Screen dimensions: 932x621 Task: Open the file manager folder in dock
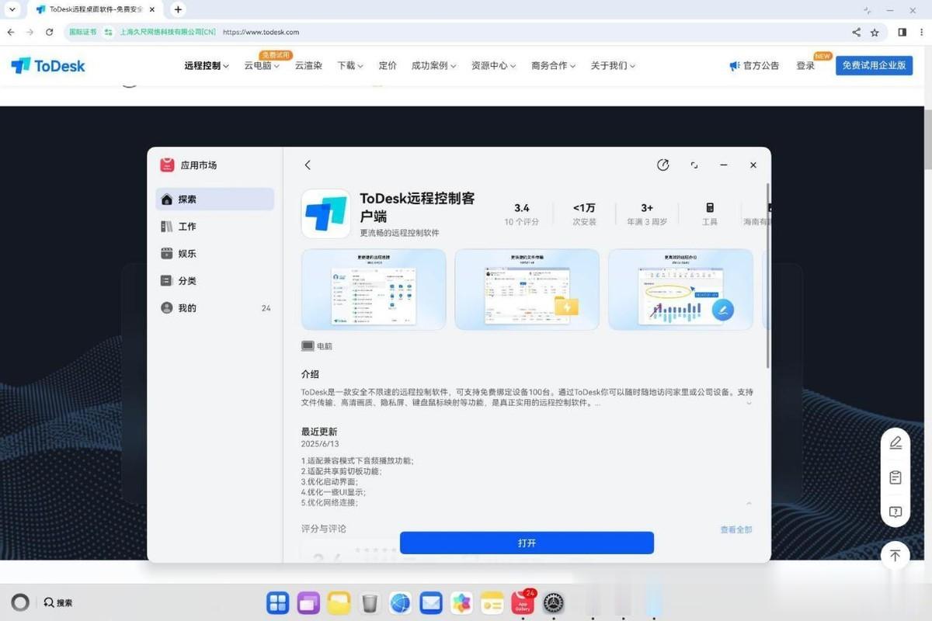[x=339, y=602]
